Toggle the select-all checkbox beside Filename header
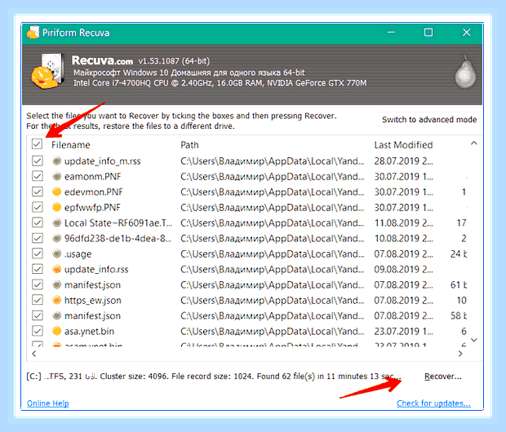The image size is (506, 432). pyautogui.click(x=37, y=143)
